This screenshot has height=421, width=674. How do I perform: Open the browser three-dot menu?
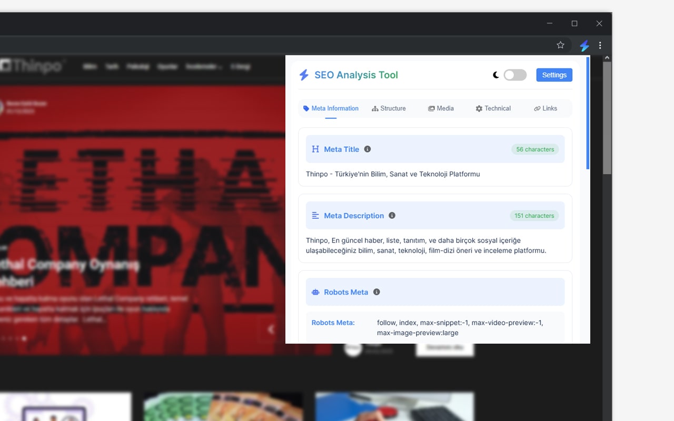pos(600,46)
